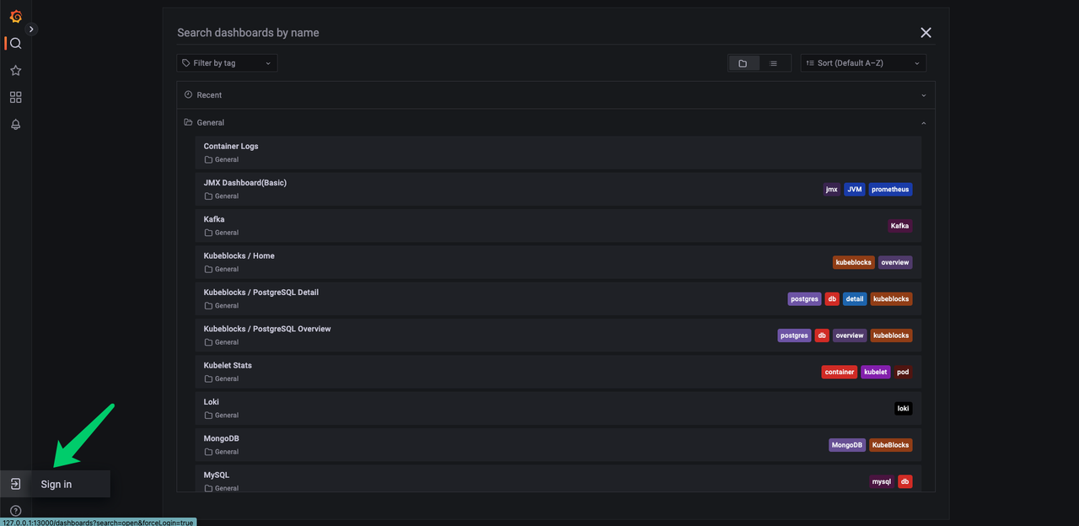1079x526 pixels.
Task: Open the Help question mark icon
Action: [x=15, y=511]
